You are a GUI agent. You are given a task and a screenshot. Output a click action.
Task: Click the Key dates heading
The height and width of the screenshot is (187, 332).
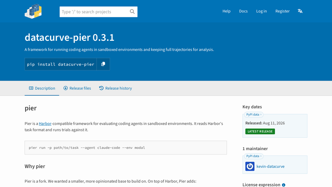click(x=252, y=107)
